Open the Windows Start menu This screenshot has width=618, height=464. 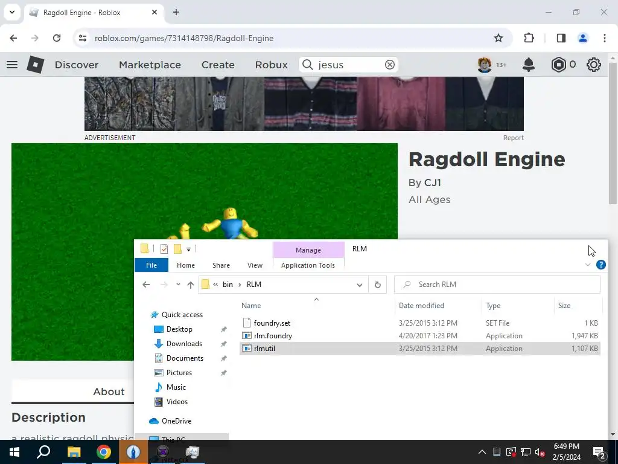pos(14,452)
